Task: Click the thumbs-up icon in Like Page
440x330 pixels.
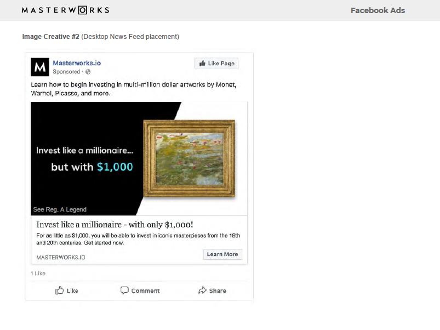Action: (202, 64)
